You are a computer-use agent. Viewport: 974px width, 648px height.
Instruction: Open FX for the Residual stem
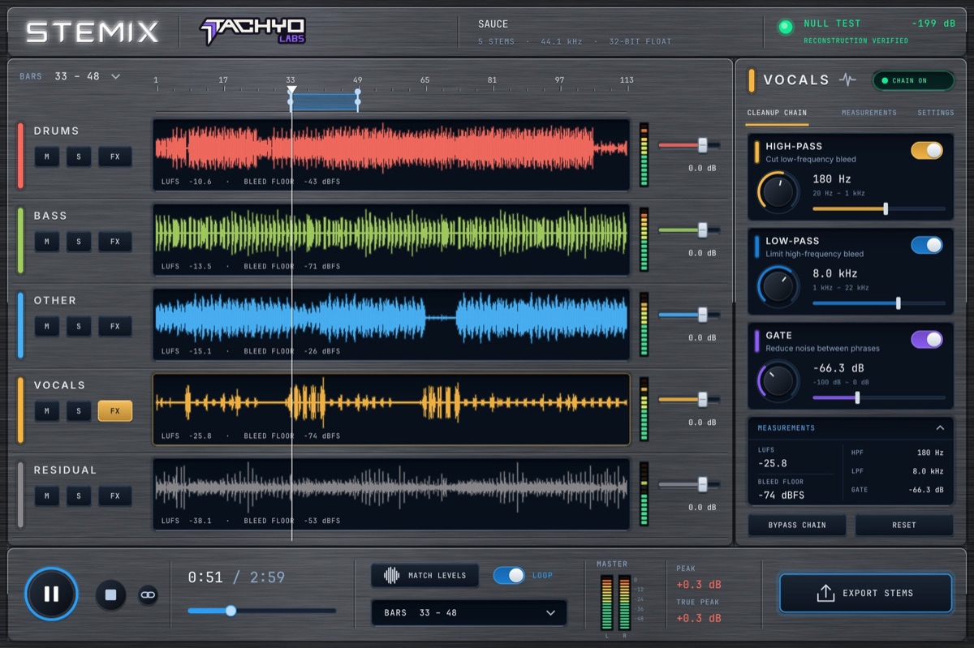115,496
